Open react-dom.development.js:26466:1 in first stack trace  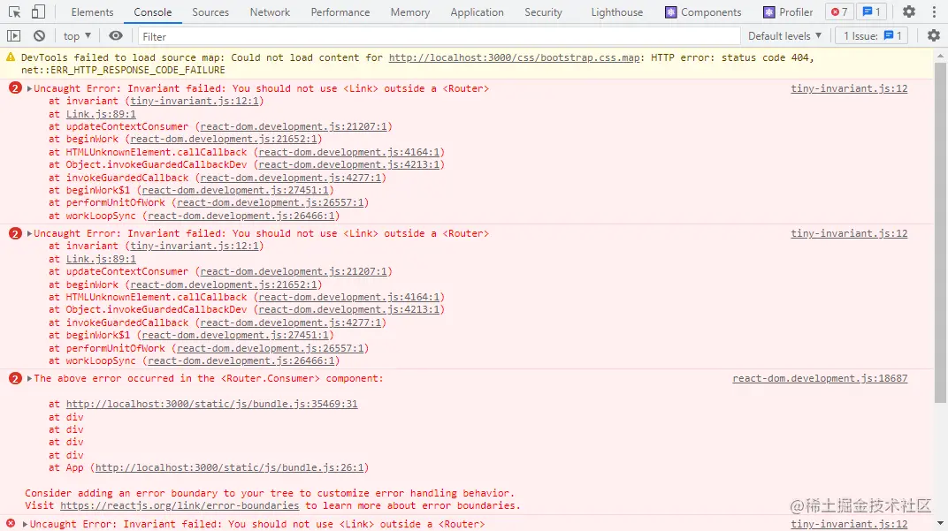(241, 216)
